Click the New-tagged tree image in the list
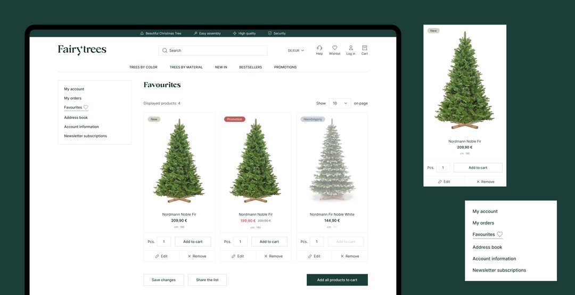The width and height of the screenshot is (575, 295). tap(179, 161)
